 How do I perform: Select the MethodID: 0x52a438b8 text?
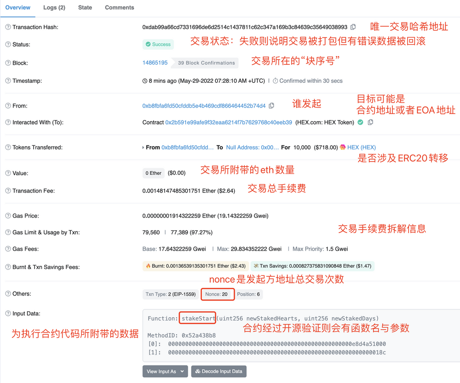tap(182, 335)
